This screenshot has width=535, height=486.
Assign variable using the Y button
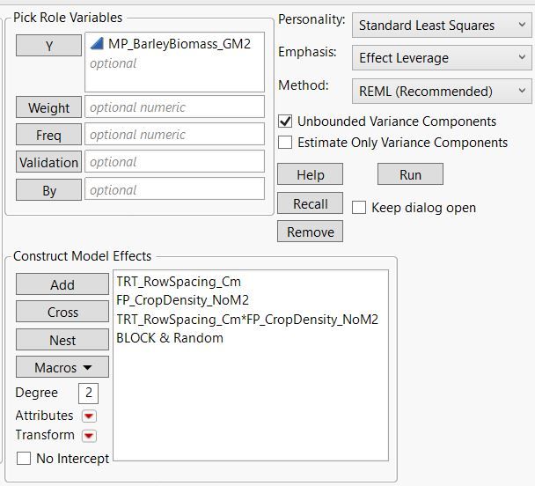click(49, 47)
